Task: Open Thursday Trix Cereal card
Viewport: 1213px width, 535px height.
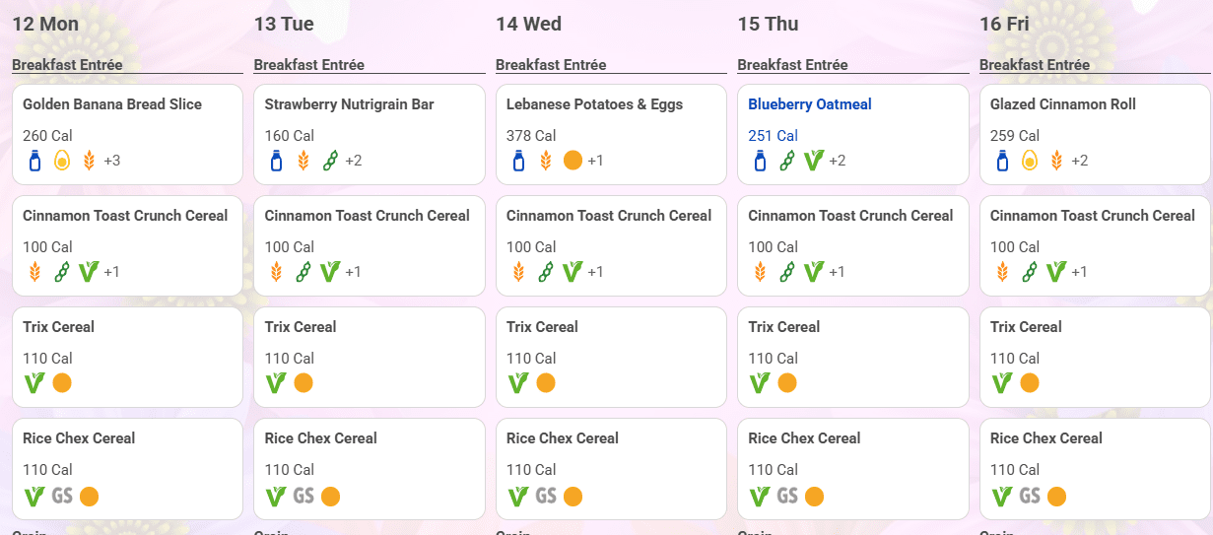Action: (853, 357)
